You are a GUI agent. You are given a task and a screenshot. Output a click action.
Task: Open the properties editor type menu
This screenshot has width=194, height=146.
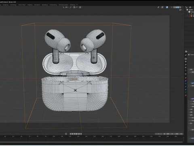[x=186, y=52]
